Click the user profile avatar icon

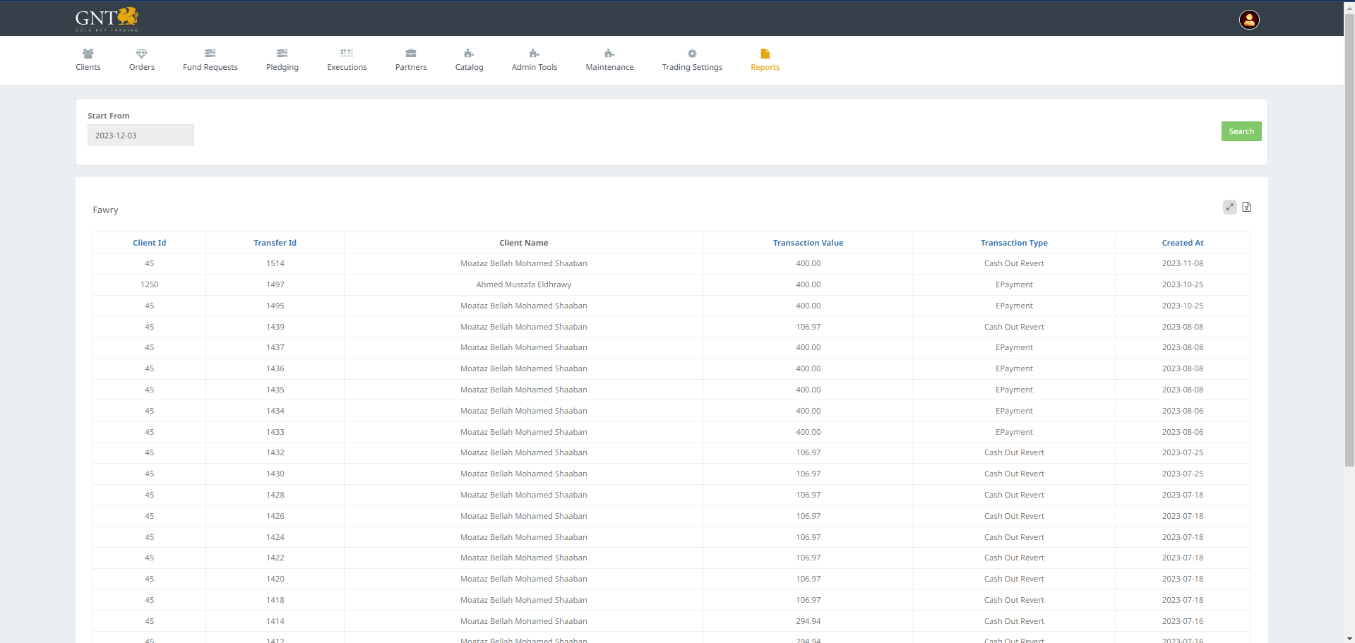tap(1248, 20)
